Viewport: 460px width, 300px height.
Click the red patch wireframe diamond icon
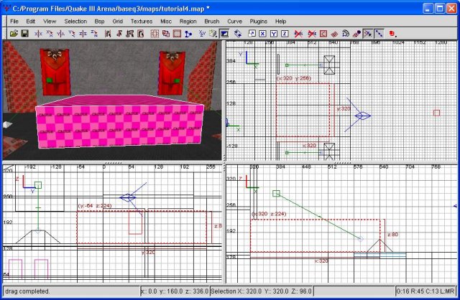(334, 34)
